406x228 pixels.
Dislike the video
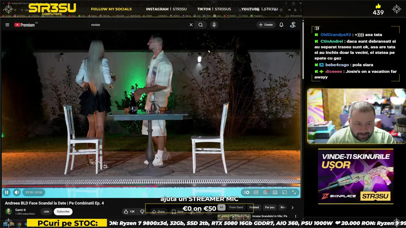click(x=142, y=212)
